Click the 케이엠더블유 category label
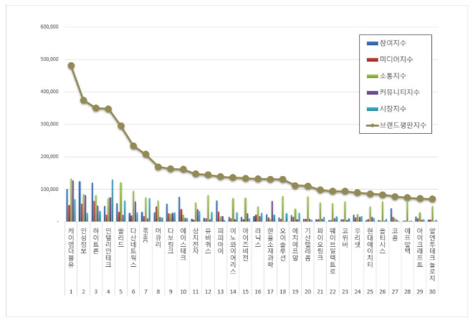 click(71, 248)
